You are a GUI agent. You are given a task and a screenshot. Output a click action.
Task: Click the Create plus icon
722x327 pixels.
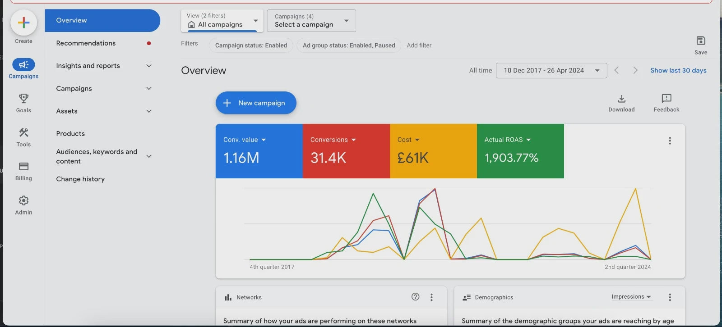(23, 23)
